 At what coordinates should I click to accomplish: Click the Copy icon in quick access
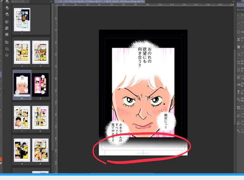pyautogui.click(x=239, y=47)
